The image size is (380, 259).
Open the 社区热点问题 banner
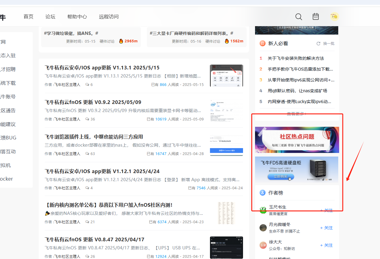(297, 140)
